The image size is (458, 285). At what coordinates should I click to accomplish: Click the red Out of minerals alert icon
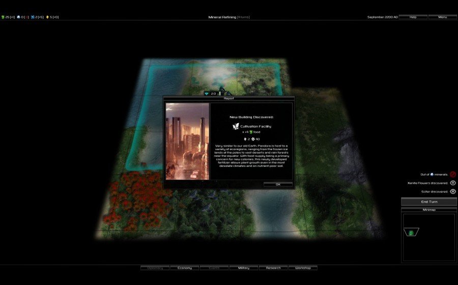[453, 174]
